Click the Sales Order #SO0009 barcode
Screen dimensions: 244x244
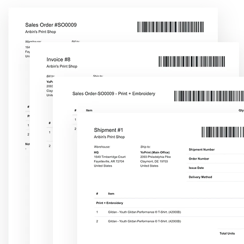170,27
